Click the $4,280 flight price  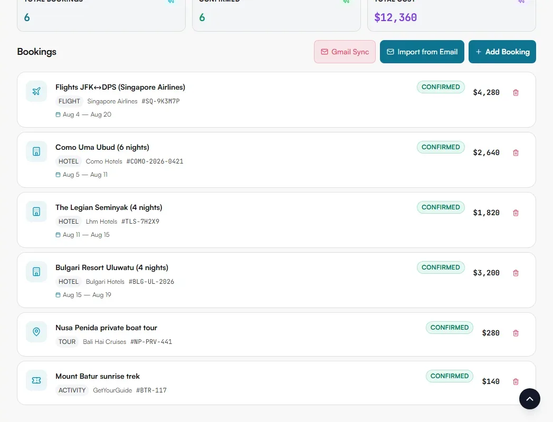point(486,92)
